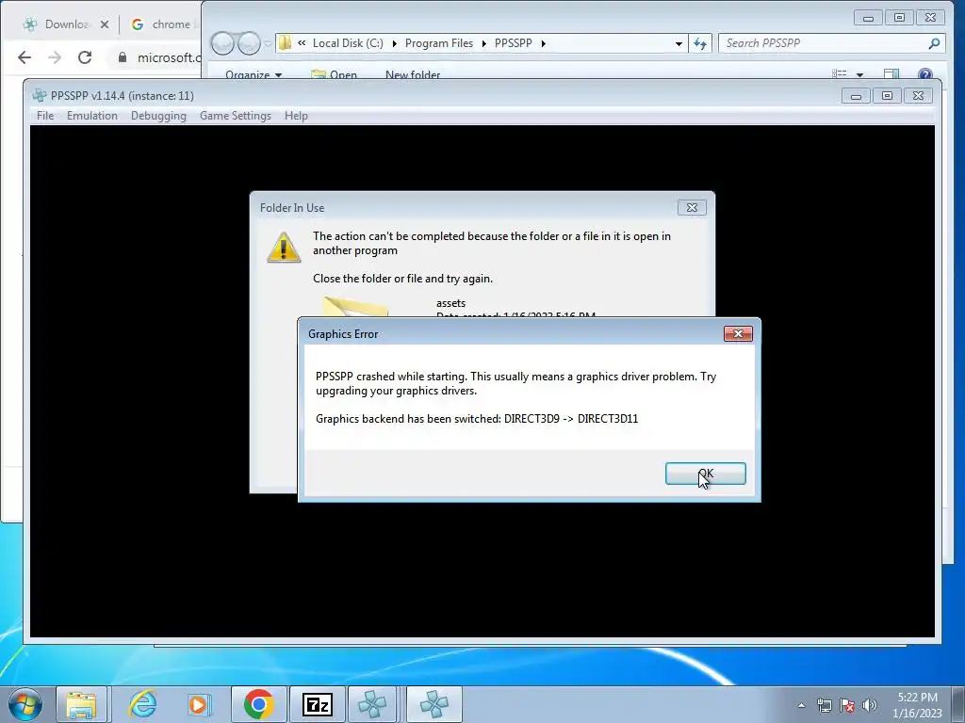
Task: Switch to the Download tab in Chrome
Action: point(65,24)
